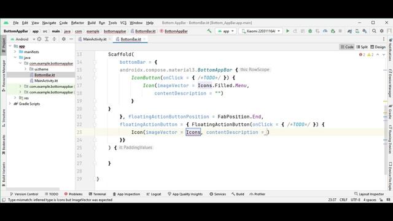The image size is (393, 221).
Task: Close the BottomBar.kt editor tab
Action: 144,39
